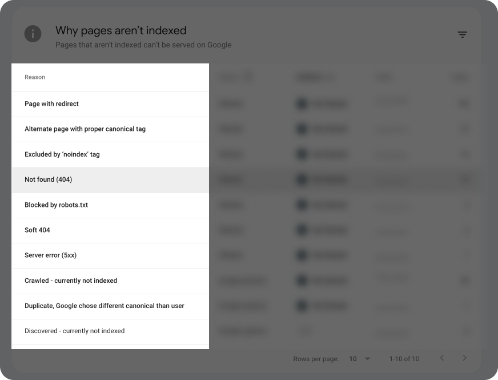This screenshot has width=498, height=380.
Task: Open the 'Soft 404' row
Action: coord(110,230)
